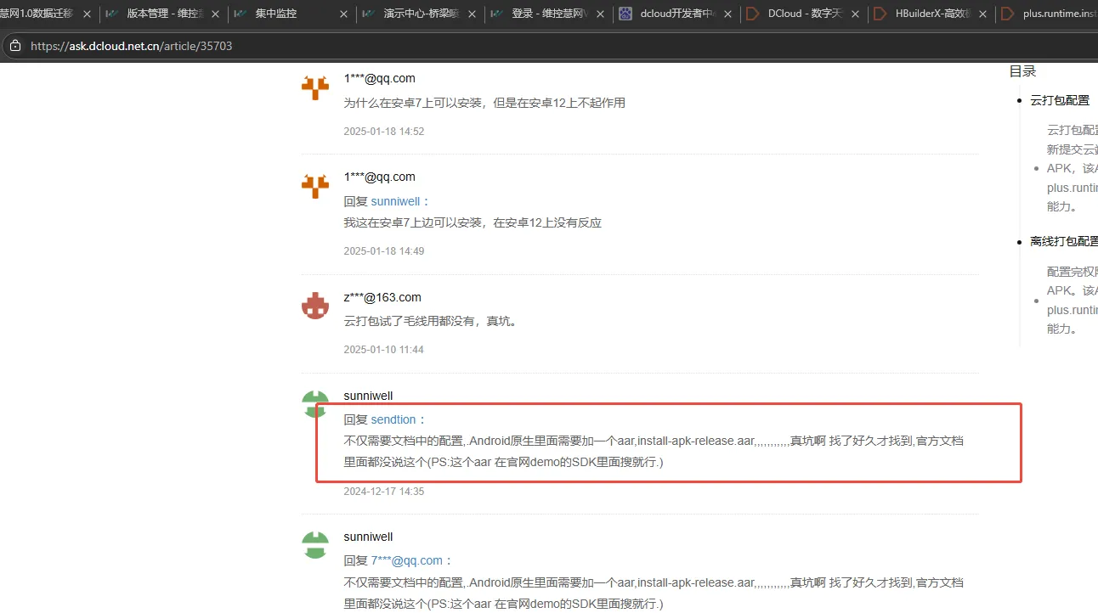The width and height of the screenshot is (1098, 613).
Task: Jump to 离线打包配置 in table of contents
Action: (x=1063, y=241)
